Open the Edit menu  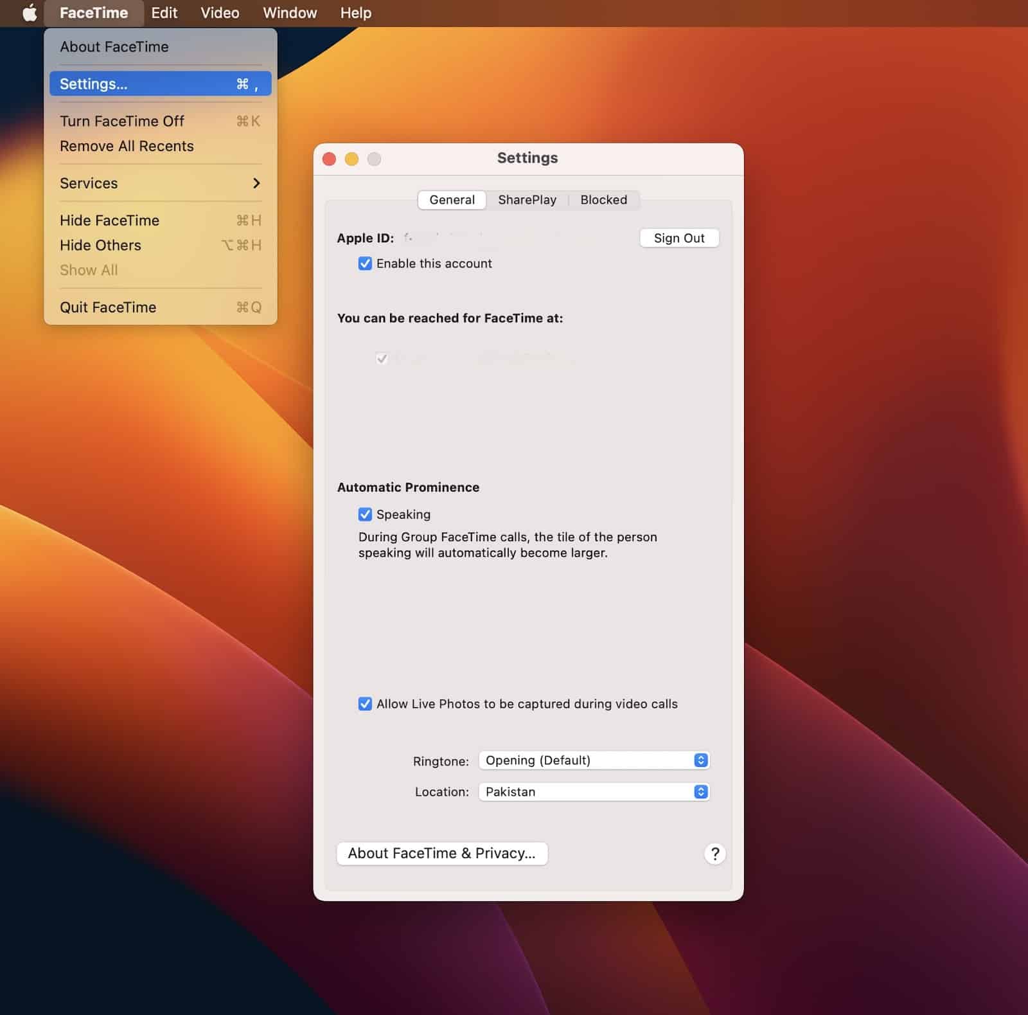pyautogui.click(x=164, y=13)
